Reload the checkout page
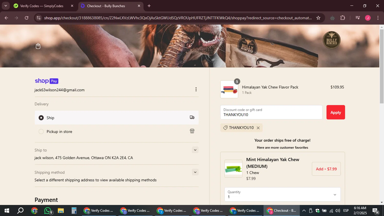This screenshot has height=216, width=384. coord(27,18)
